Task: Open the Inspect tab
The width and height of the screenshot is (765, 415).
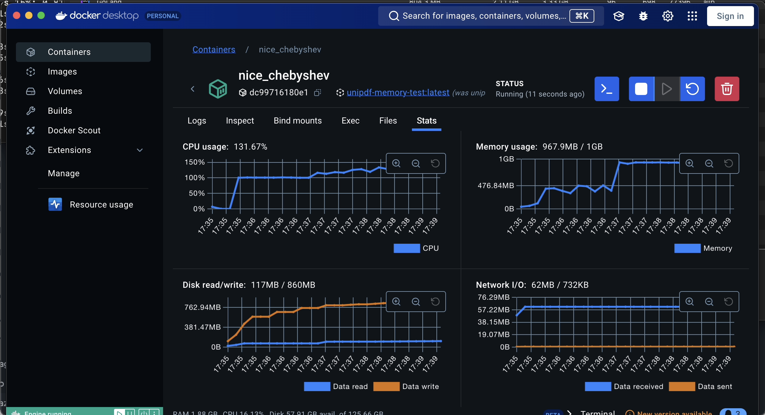Action: (240, 121)
